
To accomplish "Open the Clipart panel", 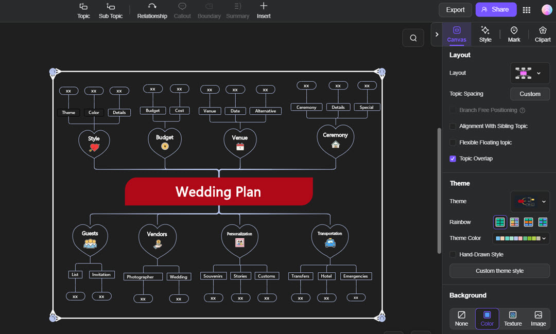I will click(x=543, y=34).
